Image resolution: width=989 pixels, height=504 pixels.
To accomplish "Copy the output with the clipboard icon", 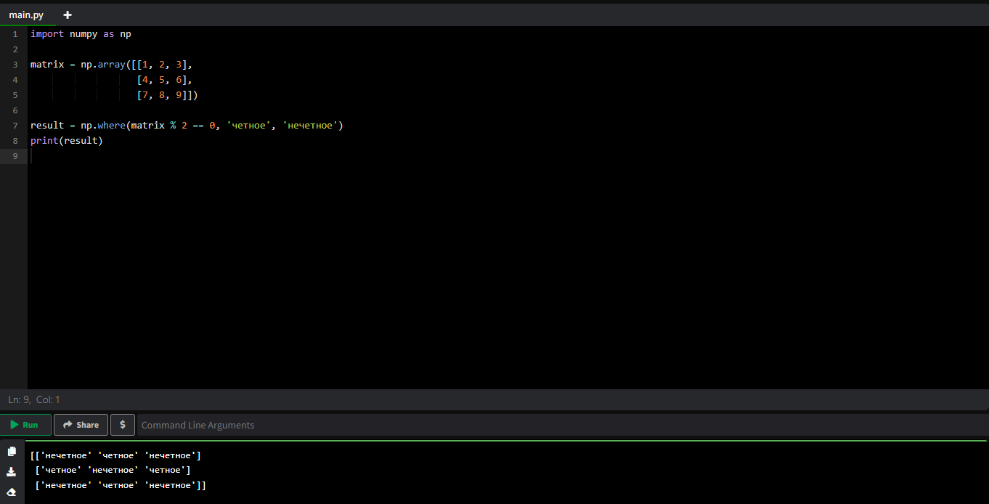I will [12, 452].
